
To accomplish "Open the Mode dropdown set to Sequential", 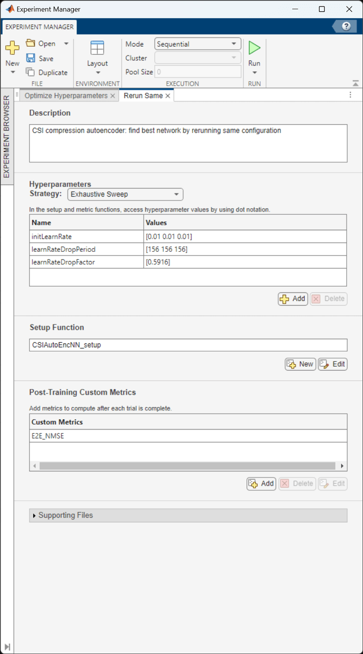I will (198, 44).
